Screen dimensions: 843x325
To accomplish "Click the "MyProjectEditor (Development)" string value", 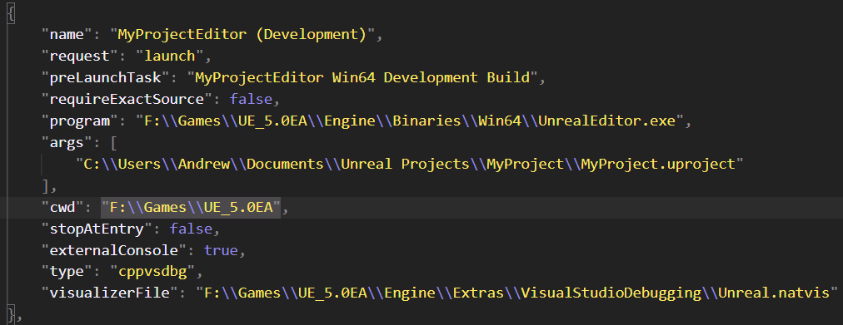I will pyautogui.click(x=242, y=35).
